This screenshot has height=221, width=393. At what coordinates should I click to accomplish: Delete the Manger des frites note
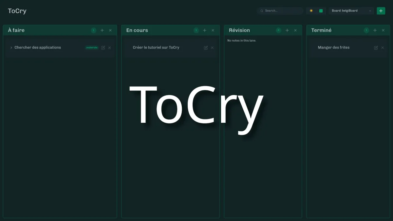(x=383, y=48)
